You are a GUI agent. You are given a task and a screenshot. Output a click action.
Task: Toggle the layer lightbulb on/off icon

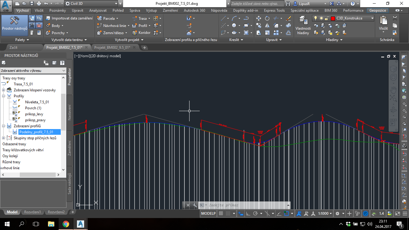[315, 18]
